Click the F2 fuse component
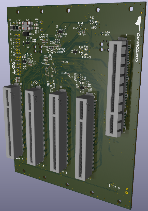Screen dimensions: 148x211 coord(23,44)
